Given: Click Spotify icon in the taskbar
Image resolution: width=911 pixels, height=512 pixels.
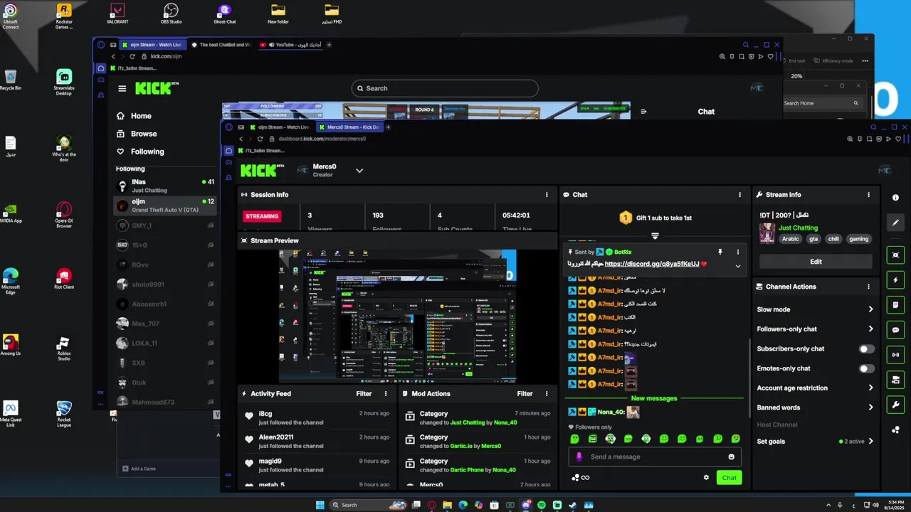Looking at the screenshot, I should click(542, 505).
